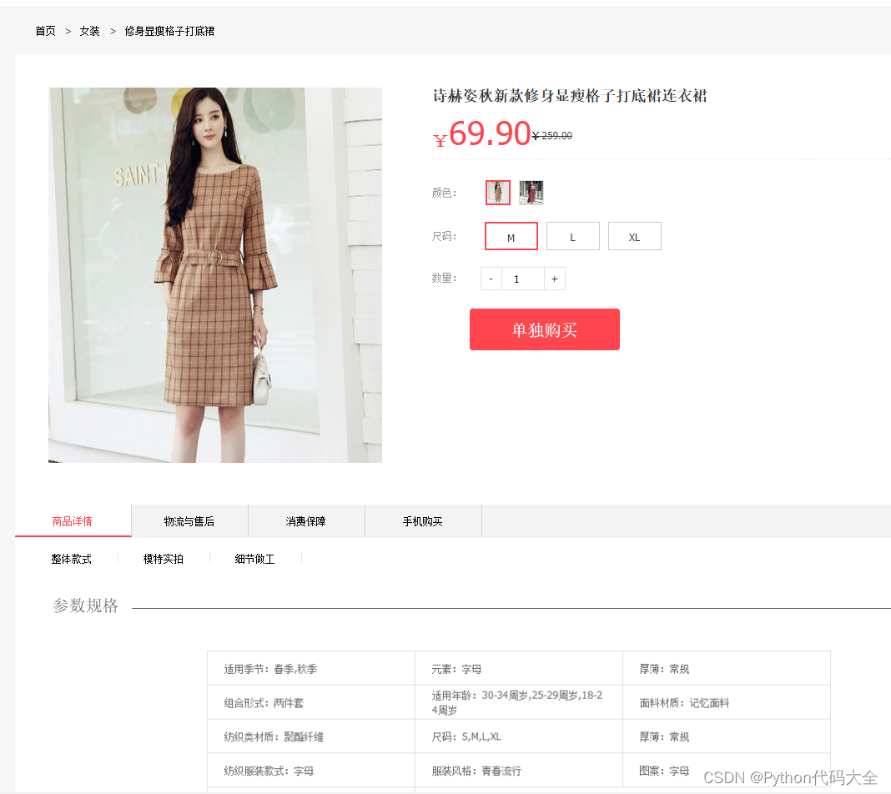Select the red plaid color thumbnail
The width and height of the screenshot is (891, 794).
[x=531, y=193]
